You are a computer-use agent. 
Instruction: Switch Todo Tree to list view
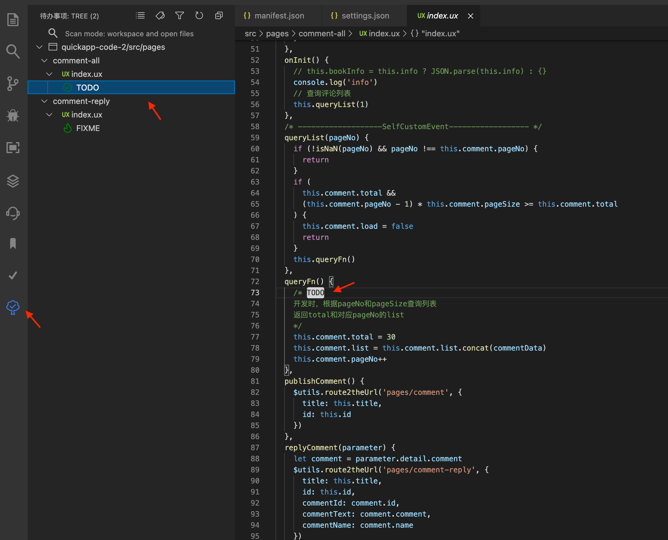[x=140, y=15]
